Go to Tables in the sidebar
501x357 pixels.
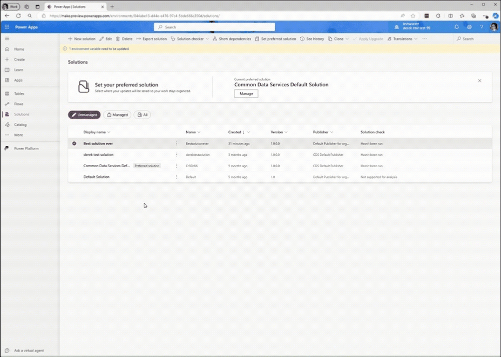(x=19, y=94)
